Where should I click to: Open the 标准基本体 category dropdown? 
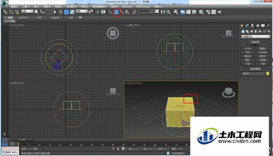[x=255, y=36]
